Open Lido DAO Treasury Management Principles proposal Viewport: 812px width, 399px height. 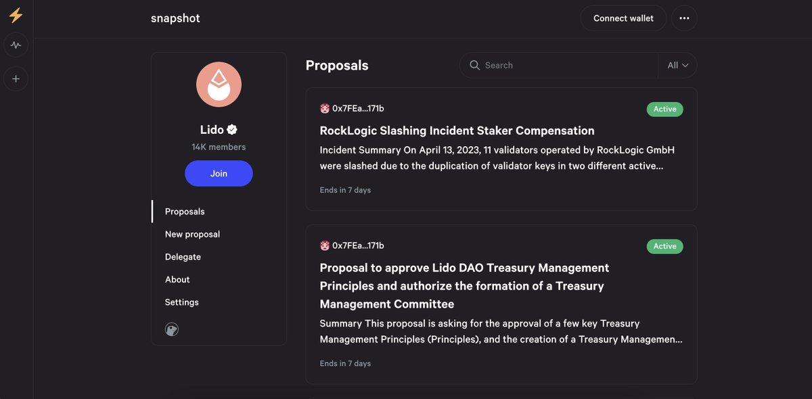tap(464, 286)
